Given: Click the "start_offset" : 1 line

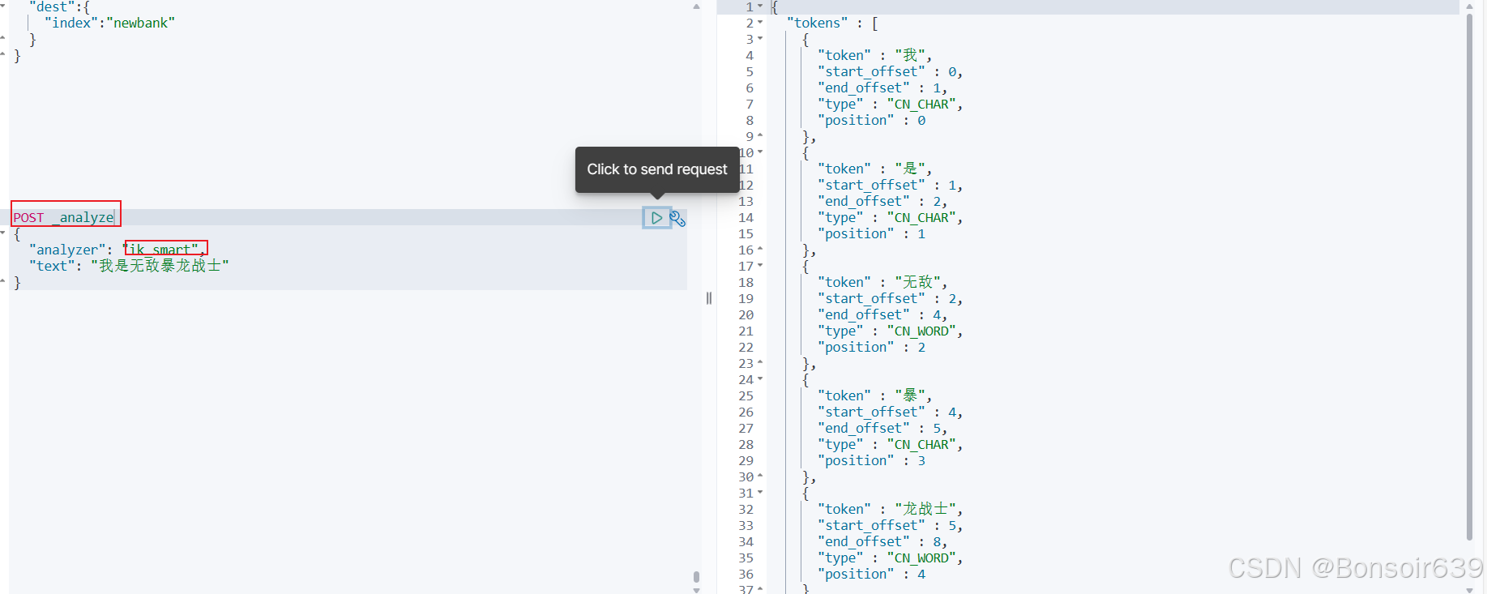Looking at the screenshot, I should pos(890,185).
